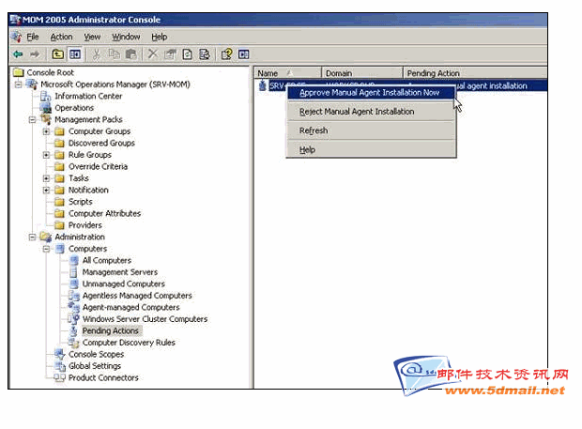This screenshot has width=582, height=429.
Task: Collapse the Computers node
Action: coord(46,249)
